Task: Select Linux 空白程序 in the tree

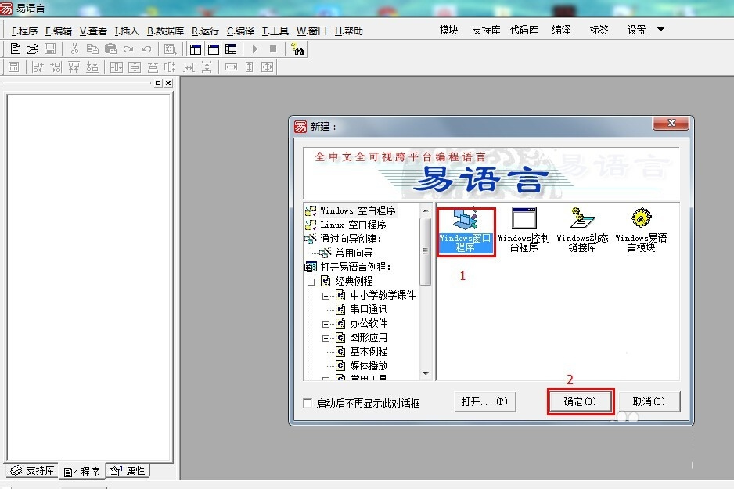Action: [353, 225]
